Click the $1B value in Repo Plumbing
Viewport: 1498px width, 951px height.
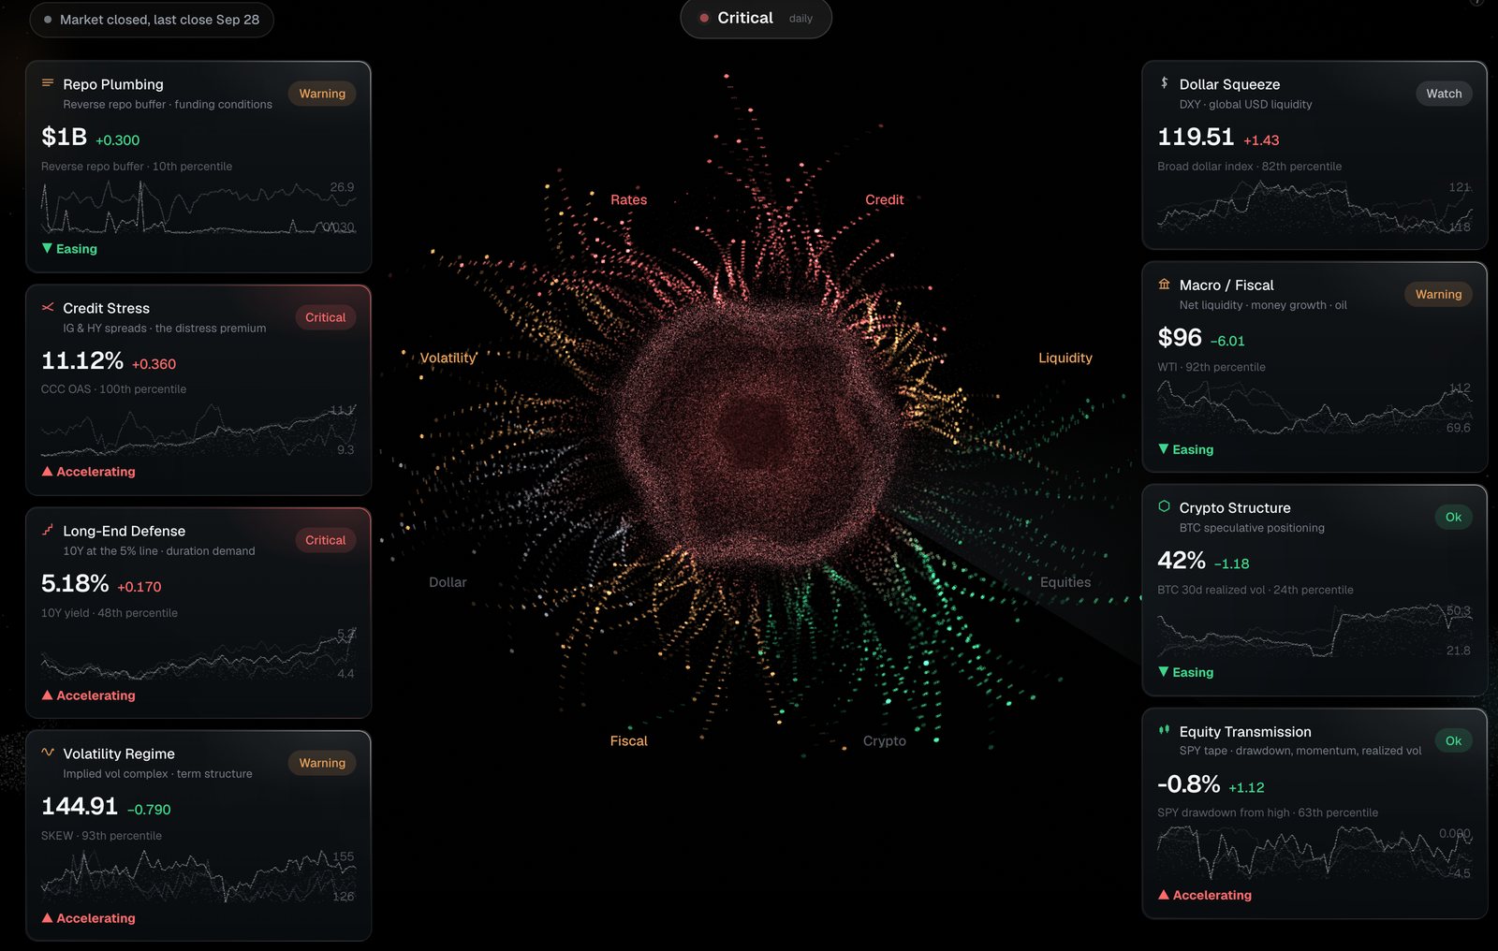coord(64,137)
